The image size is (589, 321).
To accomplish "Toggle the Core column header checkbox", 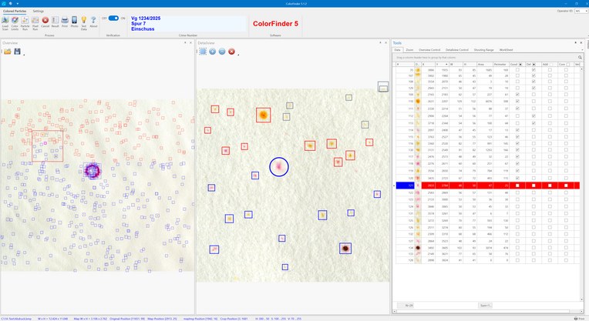I will (567, 65).
